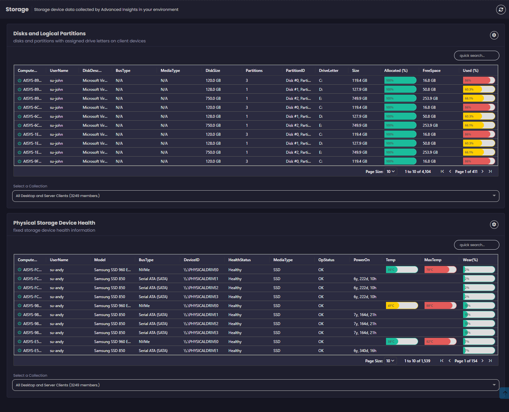Sort Device Health table by PowerOn column
Image resolution: width=509 pixels, height=412 pixels.
[x=361, y=260]
